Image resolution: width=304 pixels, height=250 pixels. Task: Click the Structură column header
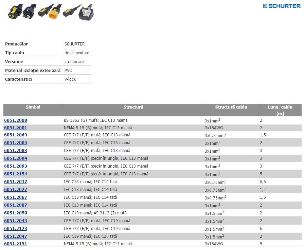[x=133, y=107]
